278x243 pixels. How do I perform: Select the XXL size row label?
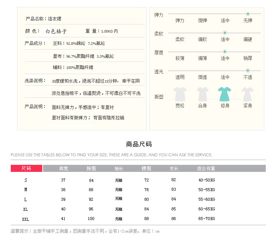26,219
